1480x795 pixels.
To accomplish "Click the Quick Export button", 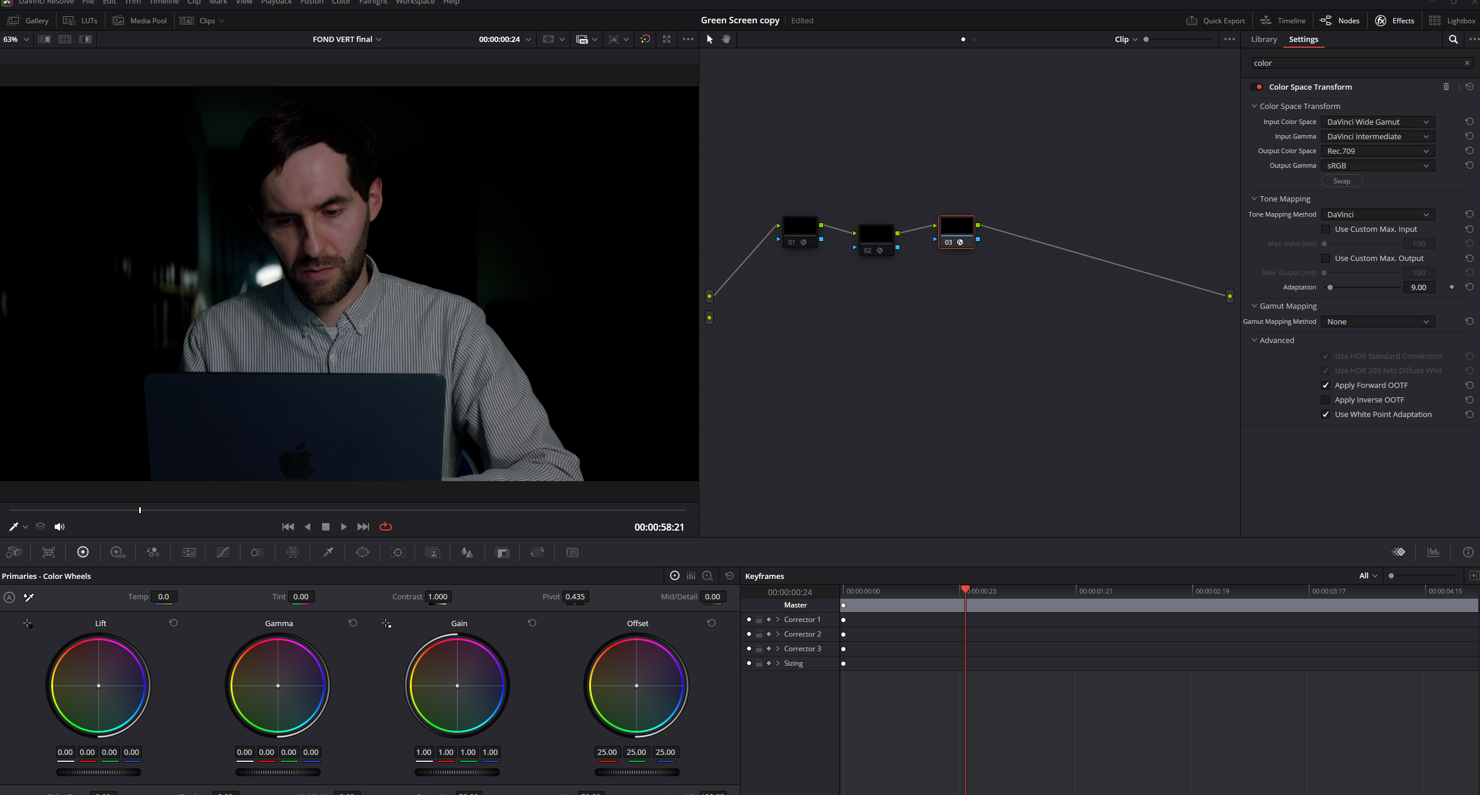I will [x=1216, y=21].
